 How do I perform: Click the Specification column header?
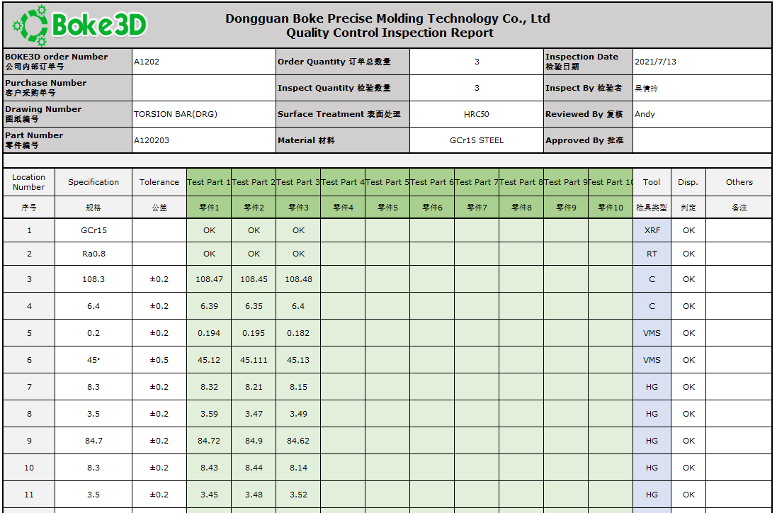tap(93, 182)
